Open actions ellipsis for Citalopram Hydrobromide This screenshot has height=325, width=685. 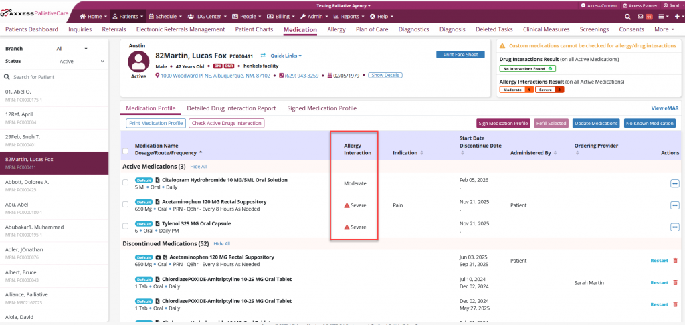[x=674, y=183]
